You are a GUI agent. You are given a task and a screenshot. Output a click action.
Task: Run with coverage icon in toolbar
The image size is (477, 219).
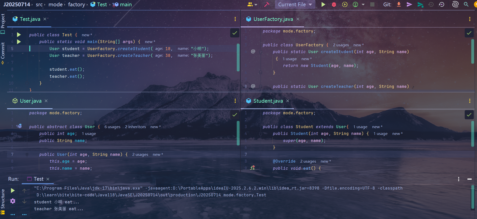[x=345, y=5]
